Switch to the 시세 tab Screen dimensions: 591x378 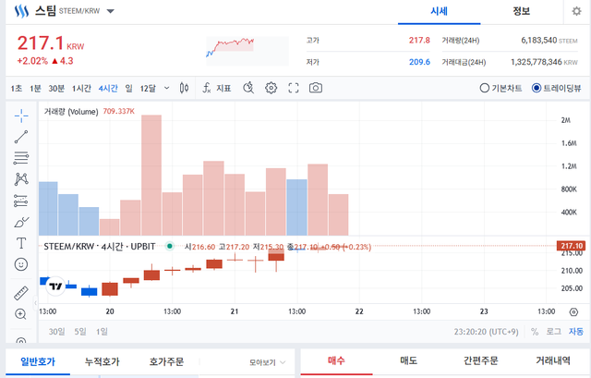pyautogui.click(x=440, y=11)
